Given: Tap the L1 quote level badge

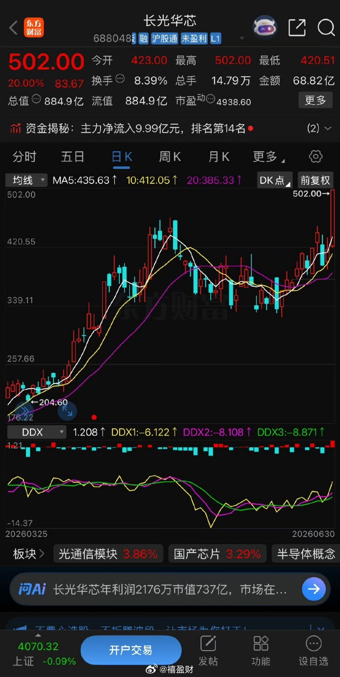Looking at the screenshot, I should [x=215, y=38].
